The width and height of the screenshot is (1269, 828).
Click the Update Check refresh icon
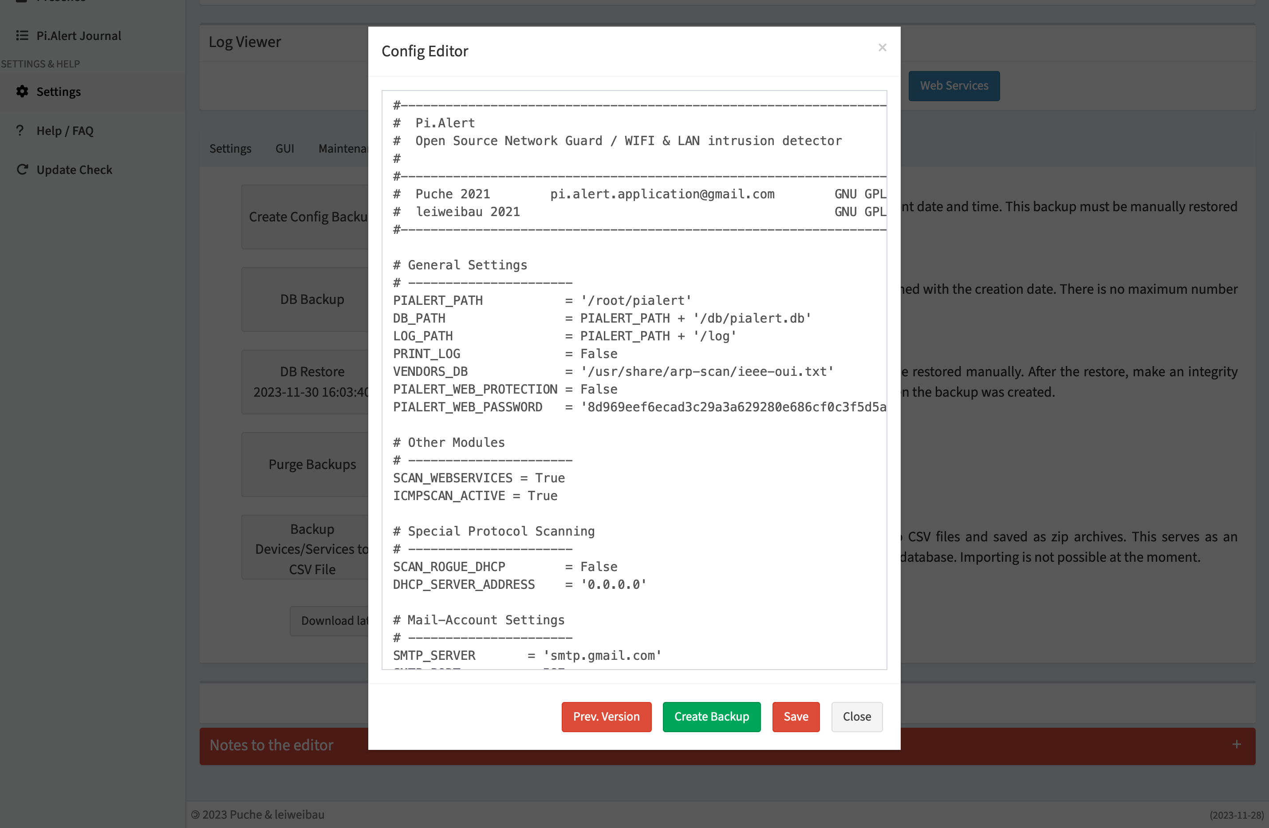pos(22,170)
